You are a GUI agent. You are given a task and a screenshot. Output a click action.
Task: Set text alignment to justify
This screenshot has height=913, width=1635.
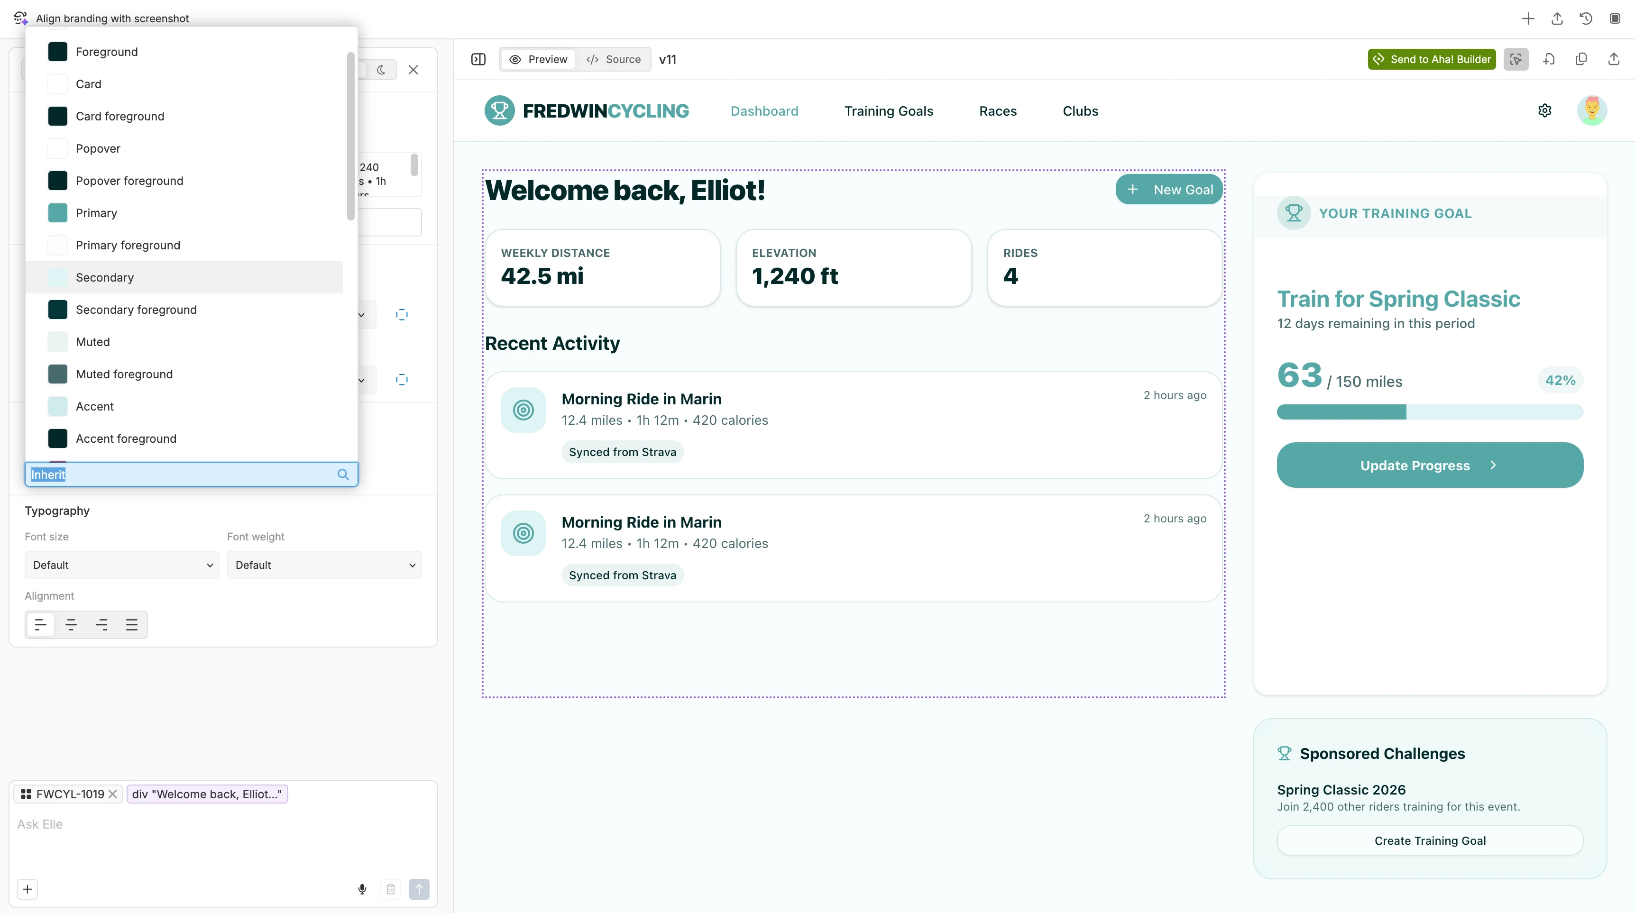coord(132,625)
